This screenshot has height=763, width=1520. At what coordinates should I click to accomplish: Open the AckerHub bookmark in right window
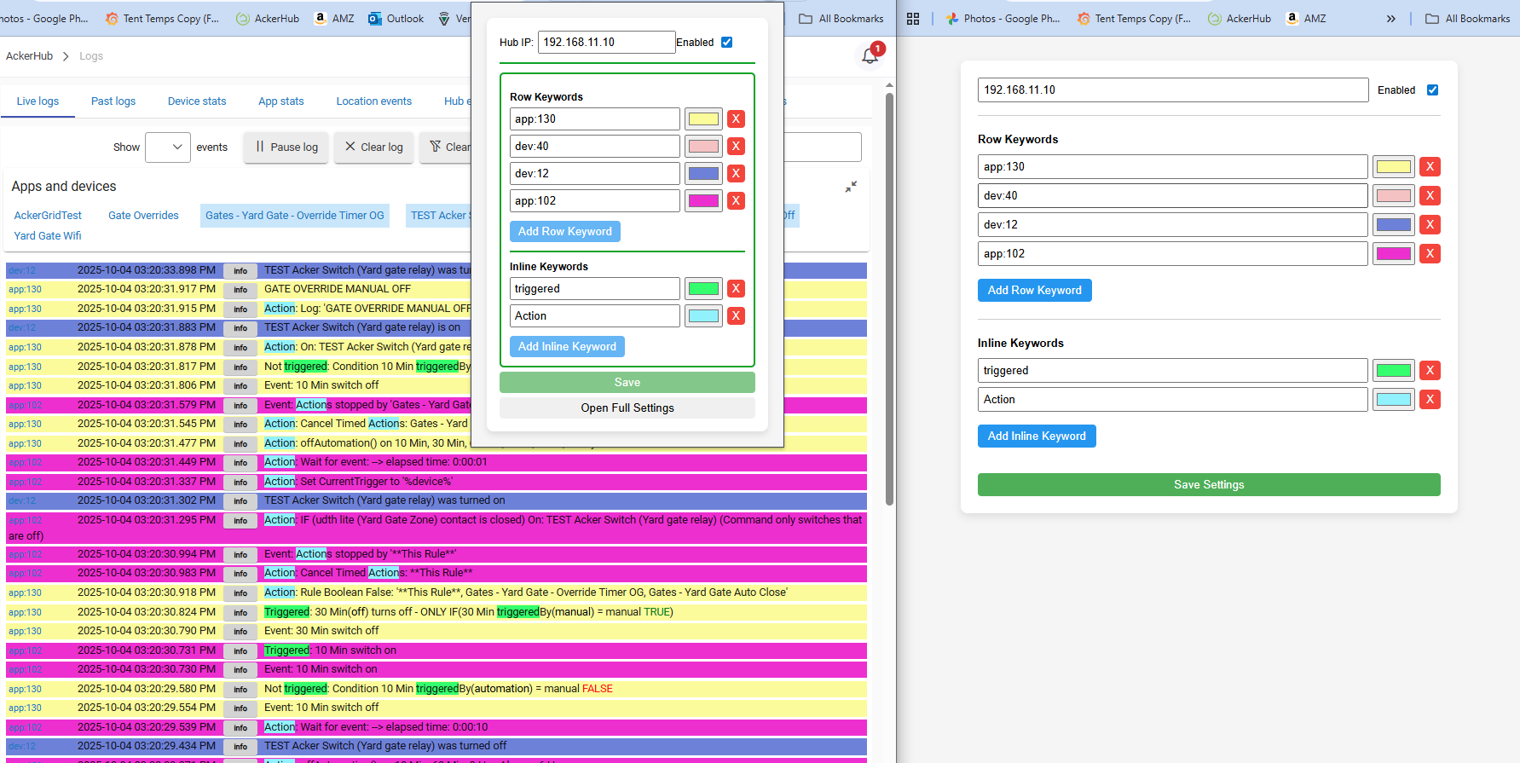pos(1240,19)
